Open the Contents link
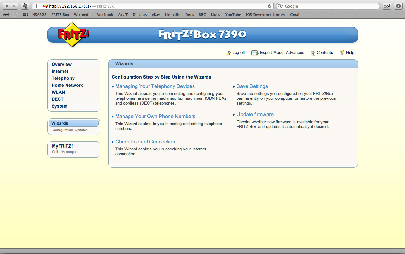The height and width of the screenshot is (254, 405). point(325,53)
